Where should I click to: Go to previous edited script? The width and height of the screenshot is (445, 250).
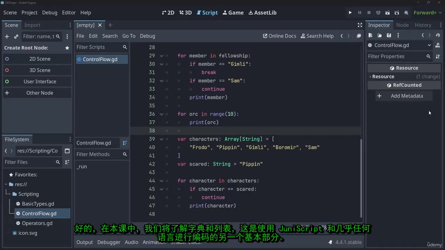click(342, 36)
